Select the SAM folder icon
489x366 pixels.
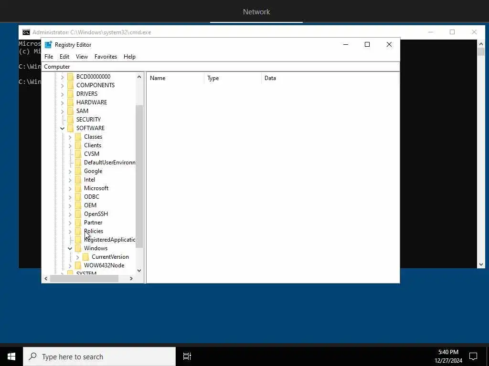pyautogui.click(x=71, y=111)
